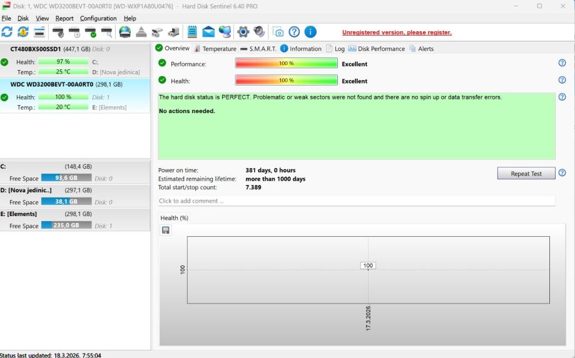Click the blue Refresh arrows toolbar icon
Viewport: 575px width, 358px height.
tap(7, 32)
